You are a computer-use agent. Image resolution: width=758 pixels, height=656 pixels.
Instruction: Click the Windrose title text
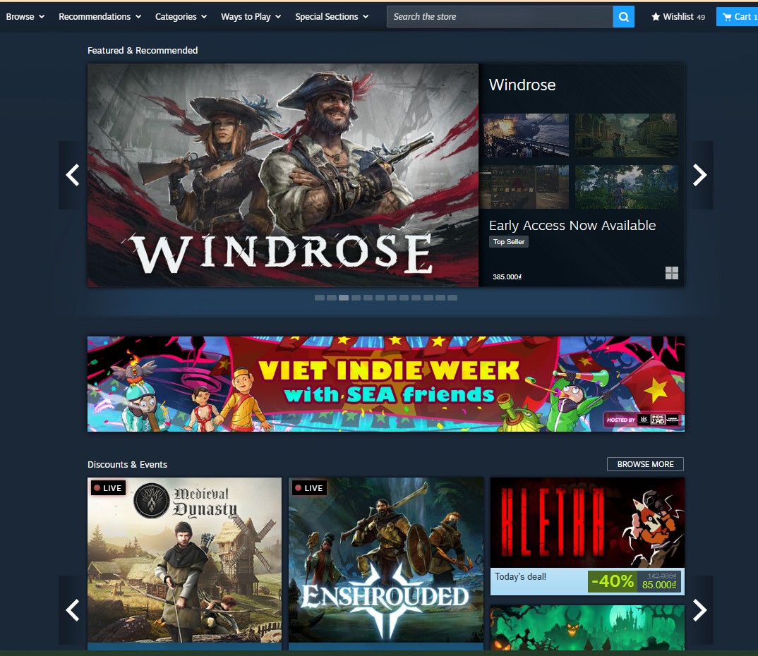(522, 85)
